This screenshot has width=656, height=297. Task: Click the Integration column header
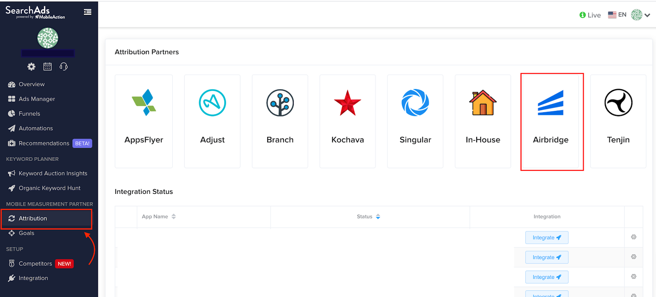click(547, 217)
